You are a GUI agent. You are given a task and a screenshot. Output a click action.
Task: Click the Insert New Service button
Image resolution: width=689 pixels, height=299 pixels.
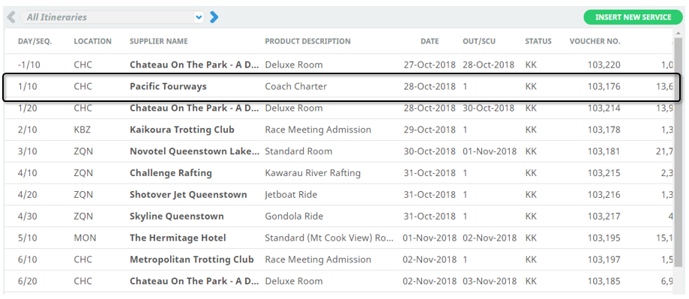pyautogui.click(x=634, y=17)
